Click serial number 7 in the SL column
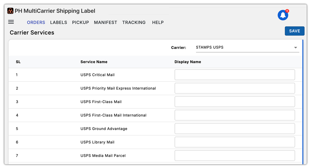 (x=17, y=156)
